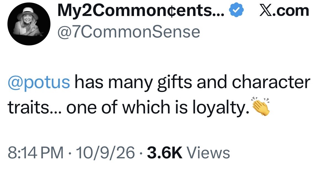Viewport: 325px width, 171px height.
Task: Click the white hat in the profile picture
Action: [28, 12]
